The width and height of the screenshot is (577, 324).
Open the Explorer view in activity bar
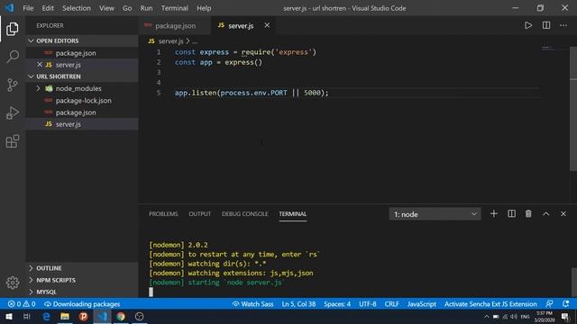pyautogui.click(x=12, y=29)
